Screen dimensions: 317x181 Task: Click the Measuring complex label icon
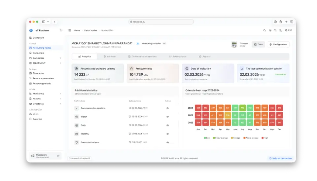point(138,44)
